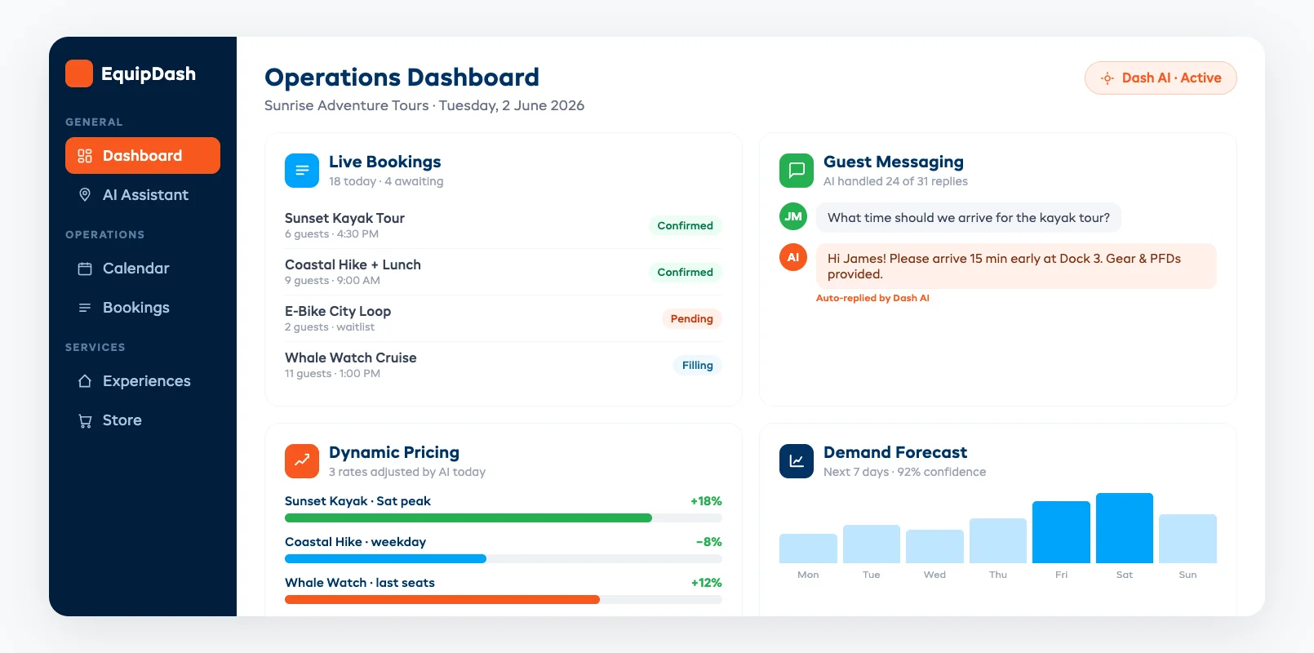Click the +12% Whale Watch adjustment
Screen dimensions: 1314x653
(x=706, y=583)
